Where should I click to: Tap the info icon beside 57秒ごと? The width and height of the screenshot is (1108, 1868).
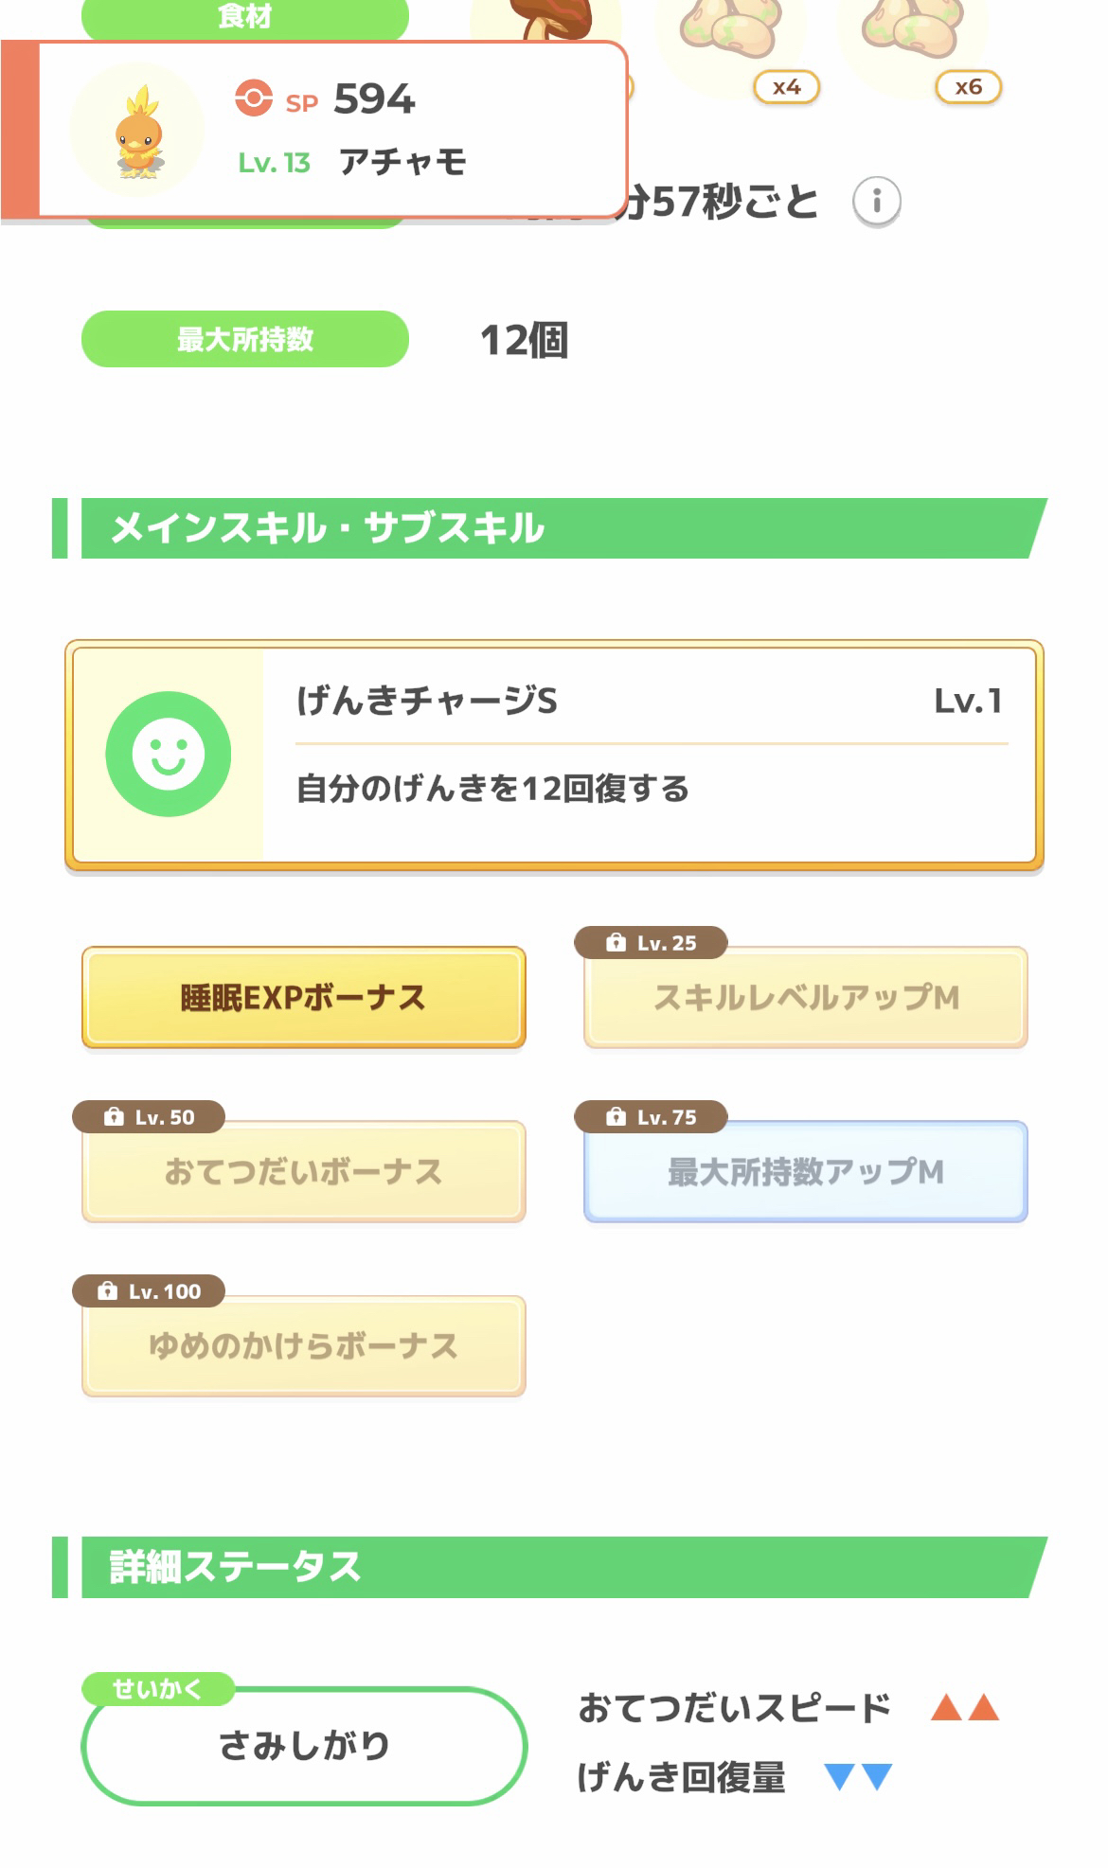876,202
